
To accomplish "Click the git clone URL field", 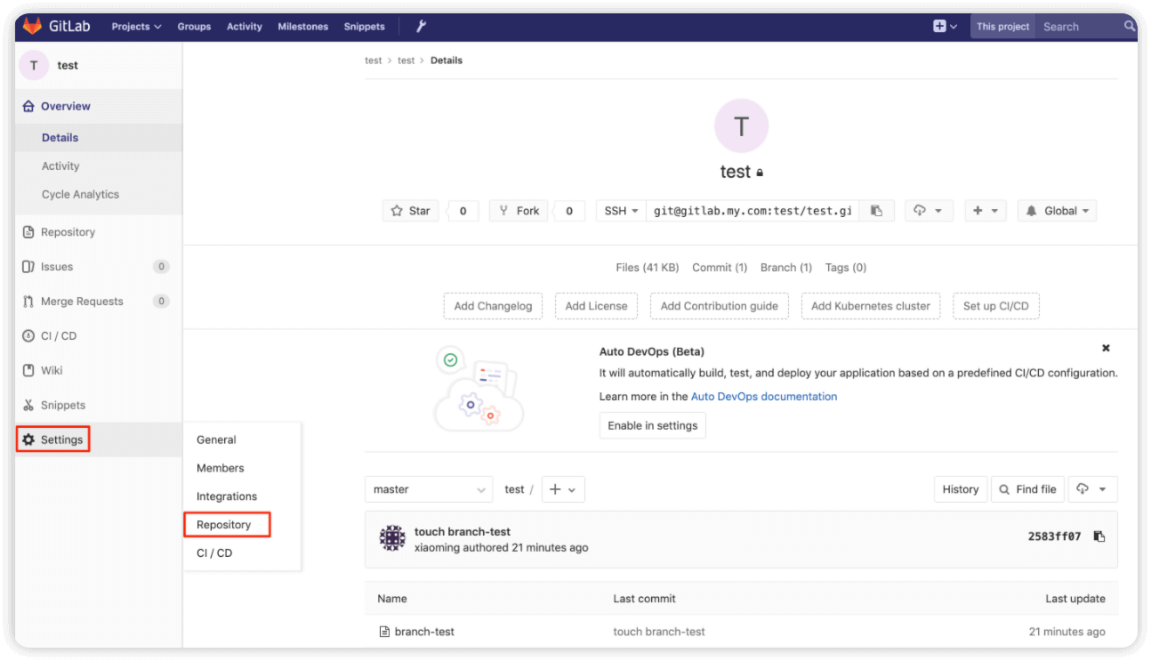I will [x=753, y=211].
